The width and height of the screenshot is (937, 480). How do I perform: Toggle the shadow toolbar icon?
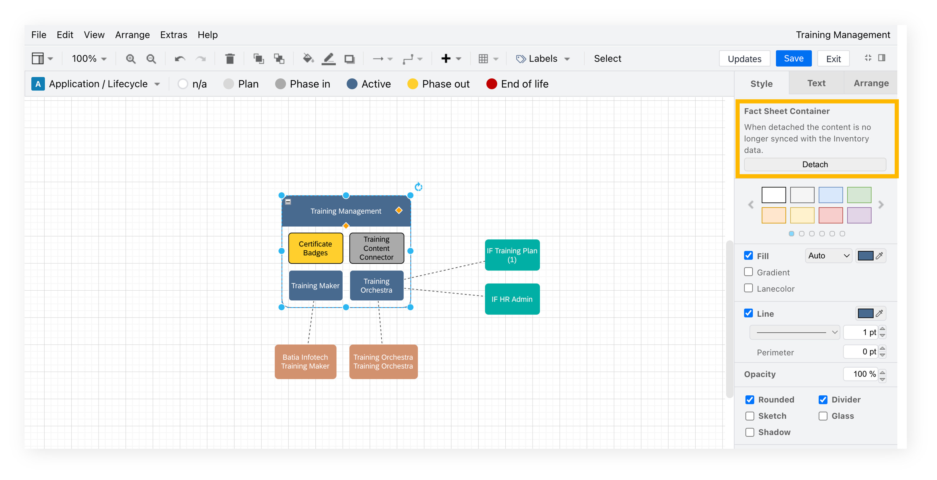pos(349,59)
